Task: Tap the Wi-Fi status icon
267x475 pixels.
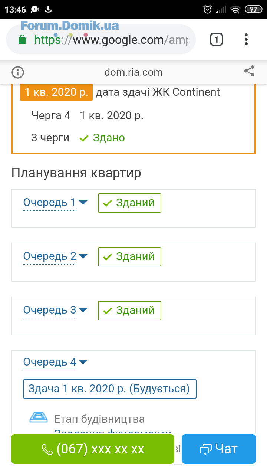Action: tap(235, 9)
